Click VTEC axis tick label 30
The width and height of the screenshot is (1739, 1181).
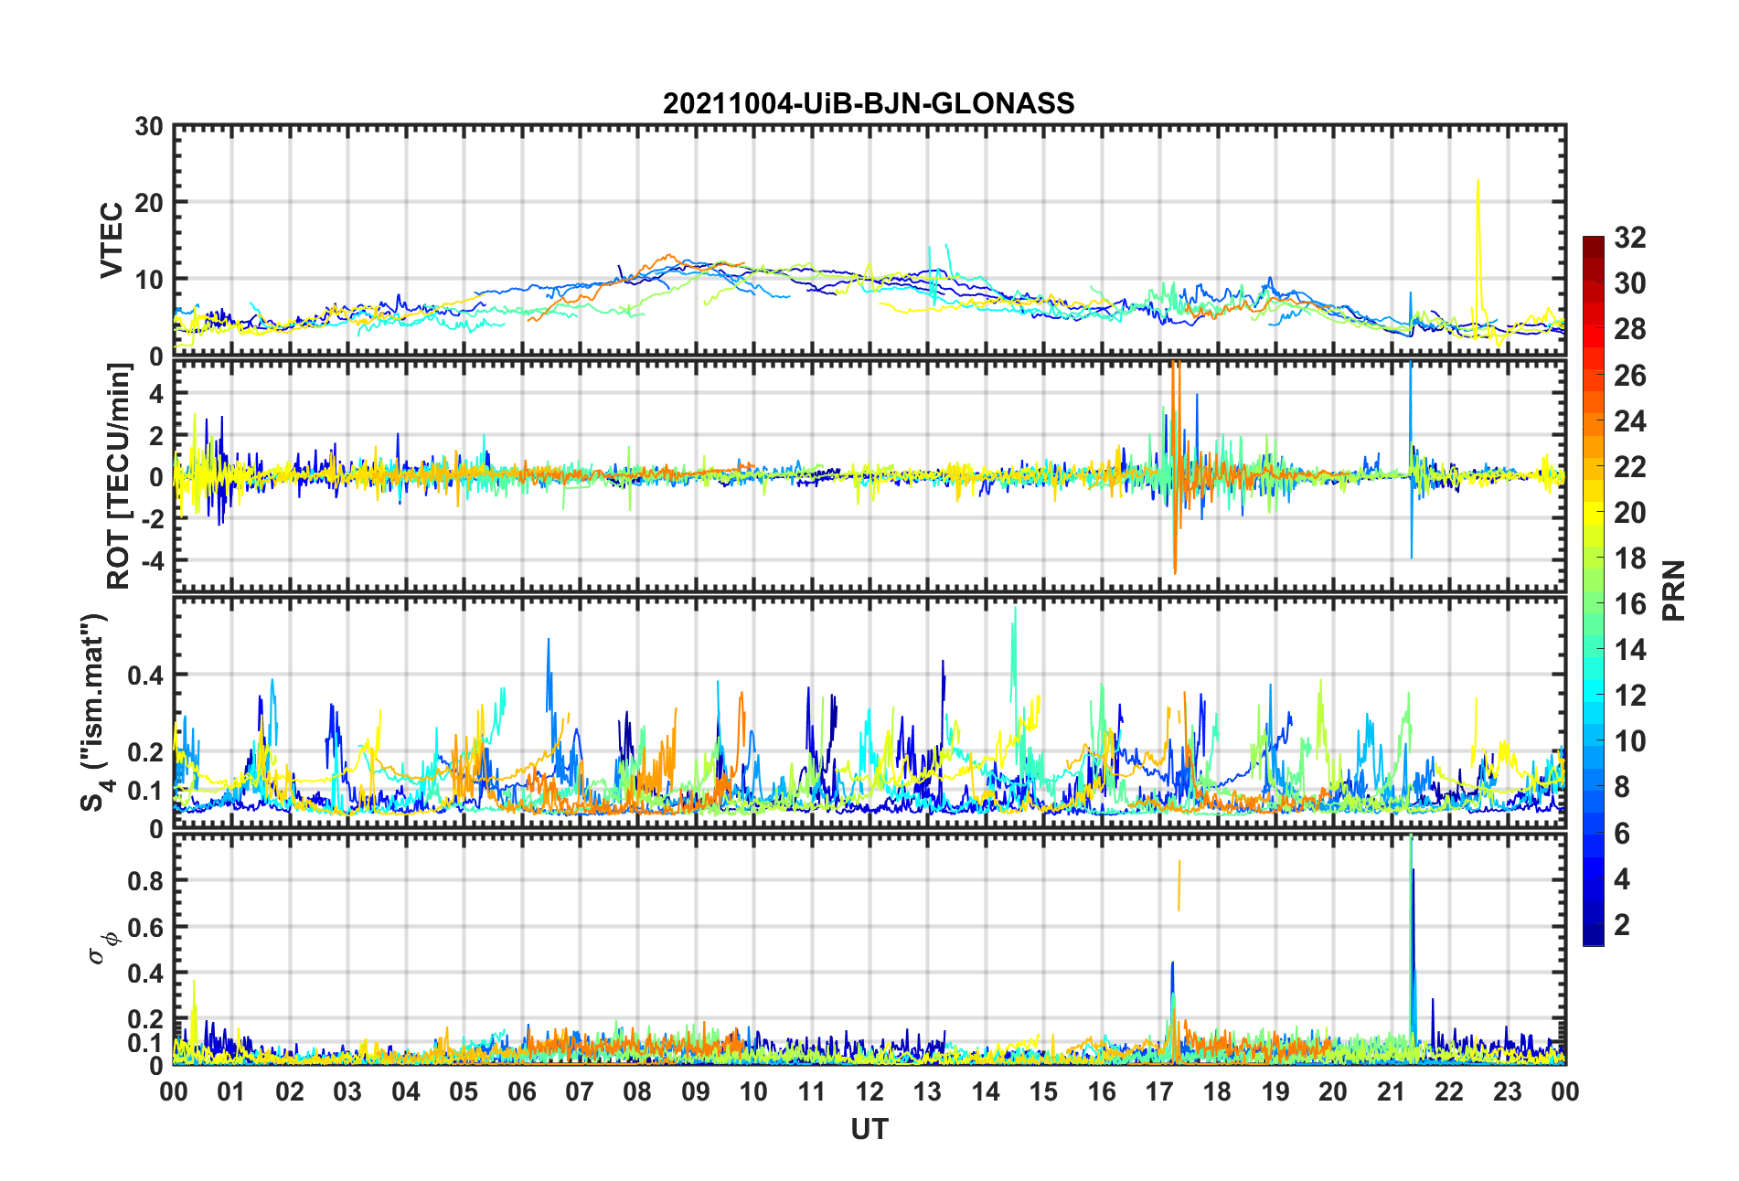click(x=148, y=127)
